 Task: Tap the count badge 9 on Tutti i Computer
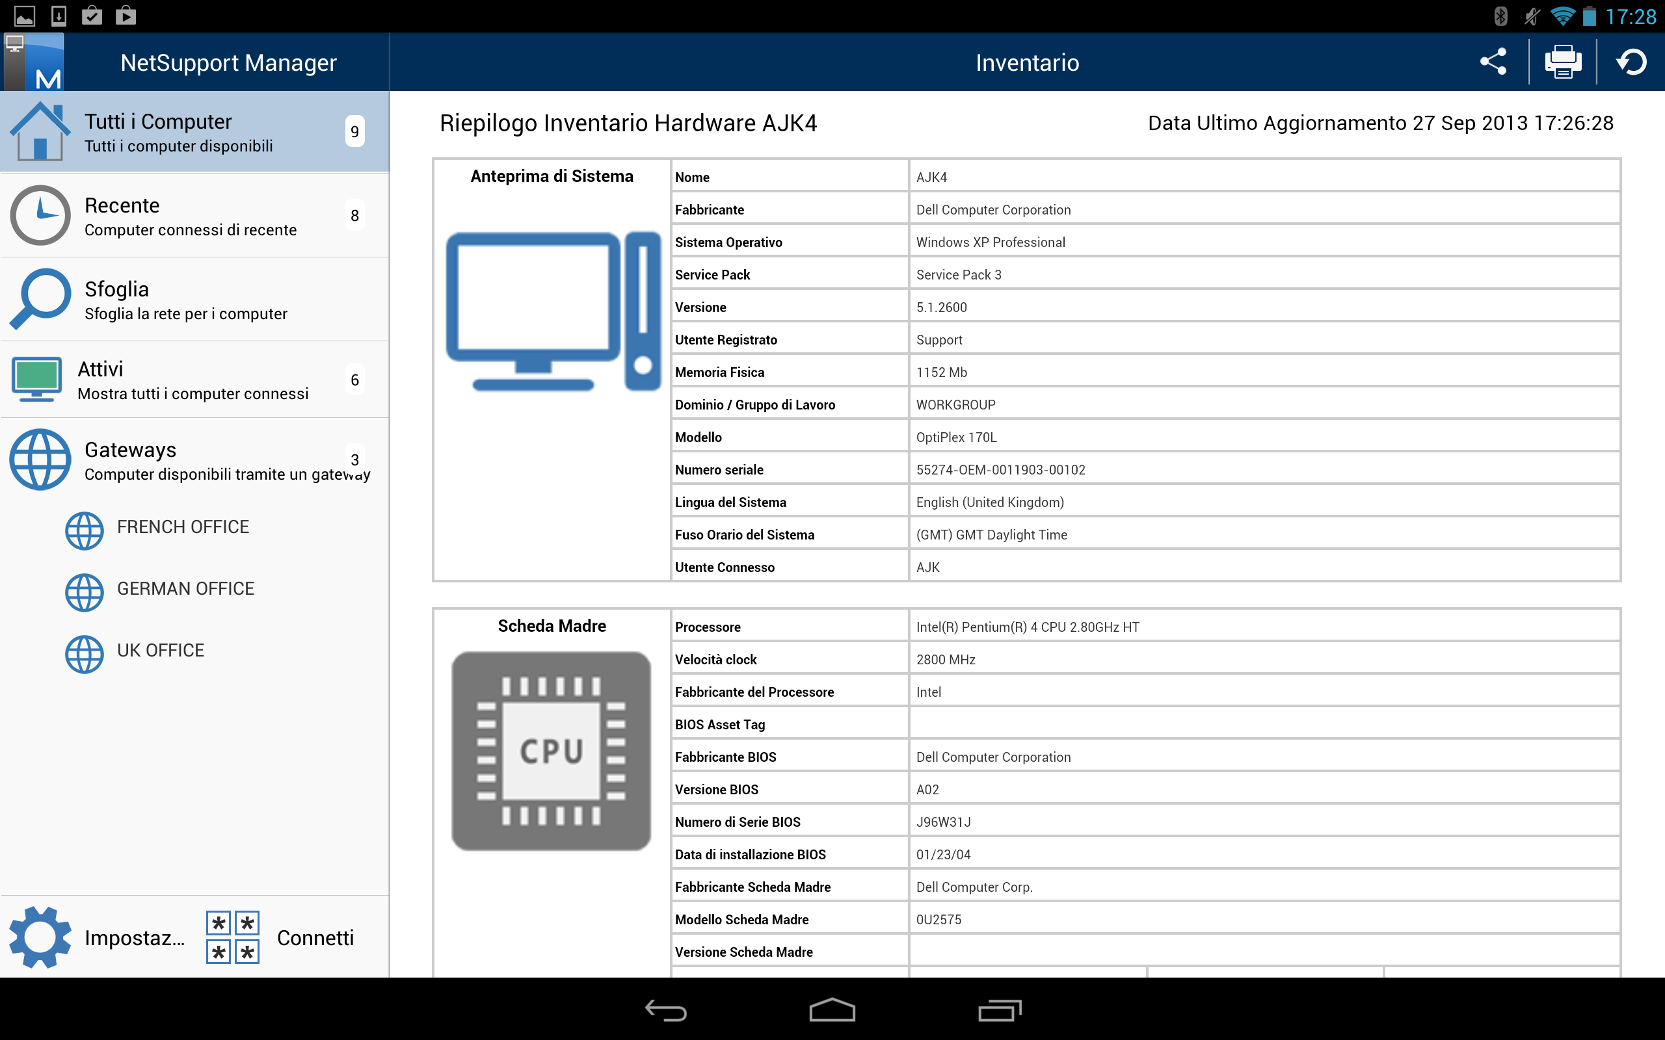pyautogui.click(x=354, y=131)
